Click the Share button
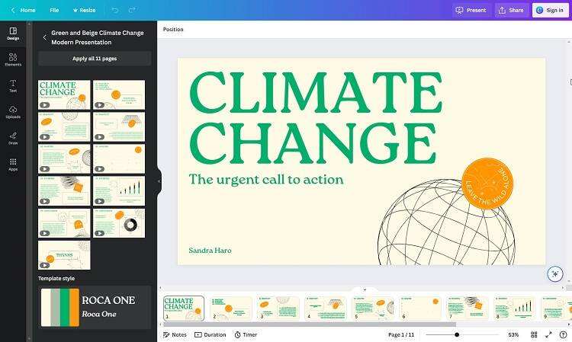572x342 pixels. coord(512,10)
